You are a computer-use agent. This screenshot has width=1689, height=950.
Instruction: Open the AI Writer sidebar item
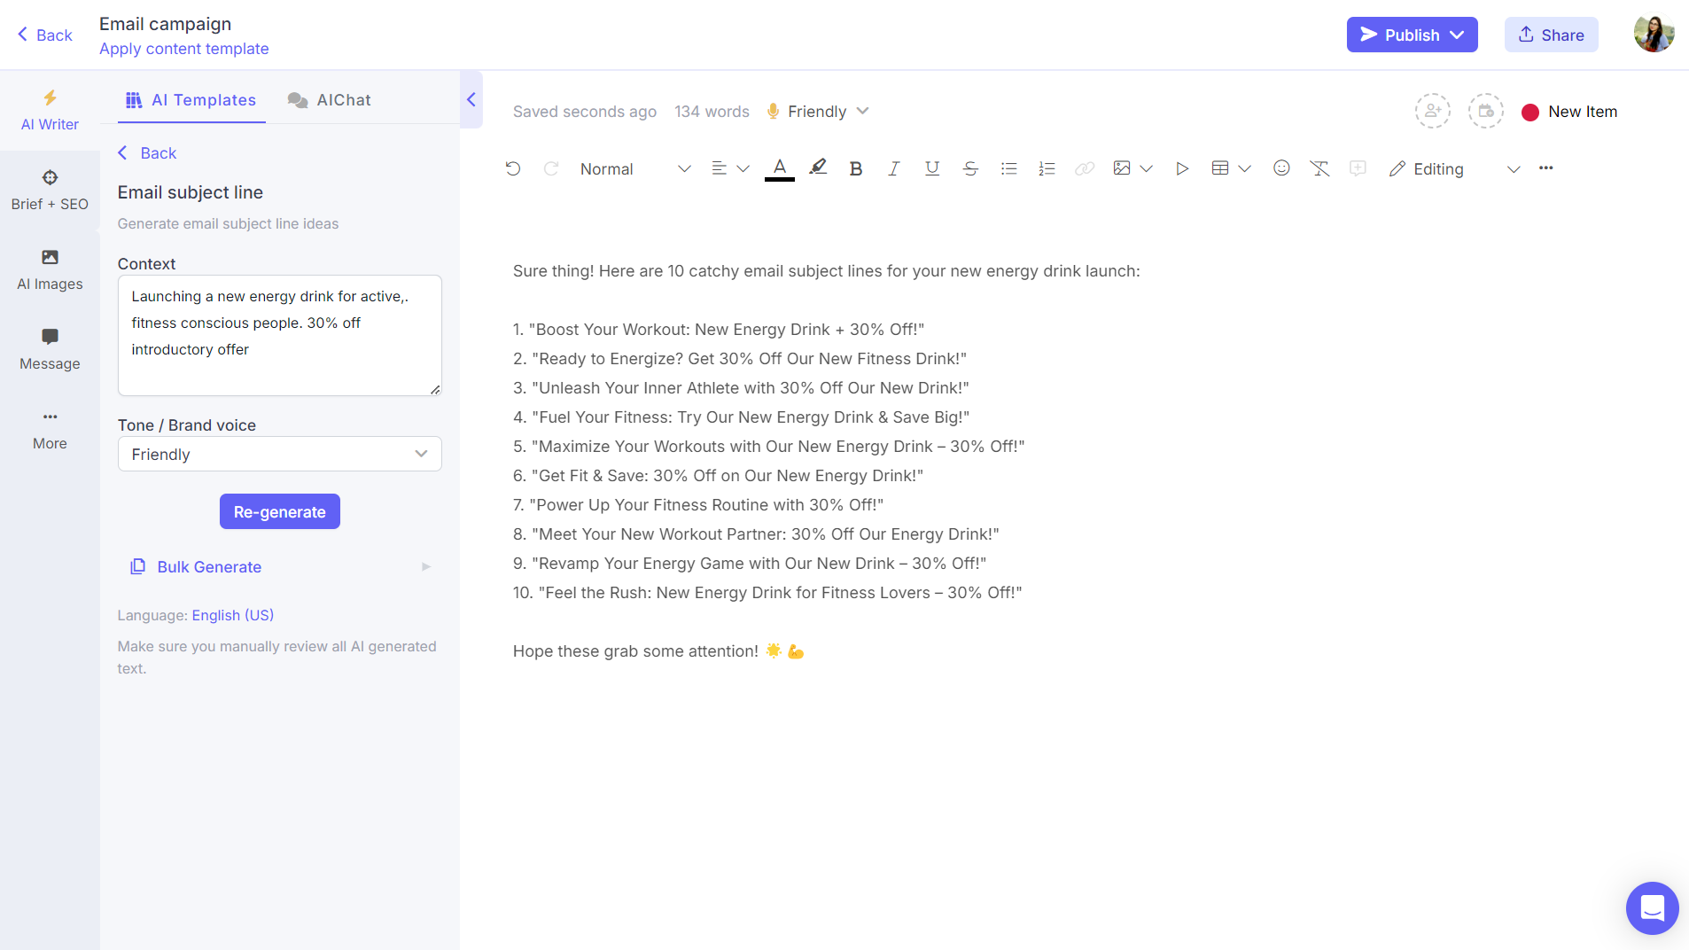[x=50, y=111]
